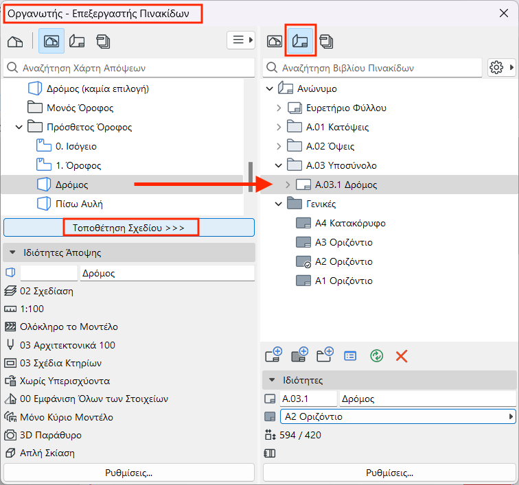Click Τοποθέτηση Σχεδίου >>> button

coord(129,228)
